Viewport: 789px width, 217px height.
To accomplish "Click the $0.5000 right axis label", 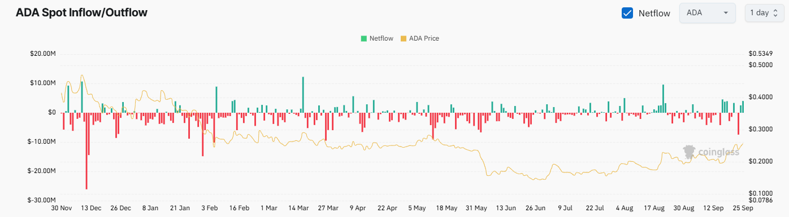I will (x=760, y=65).
